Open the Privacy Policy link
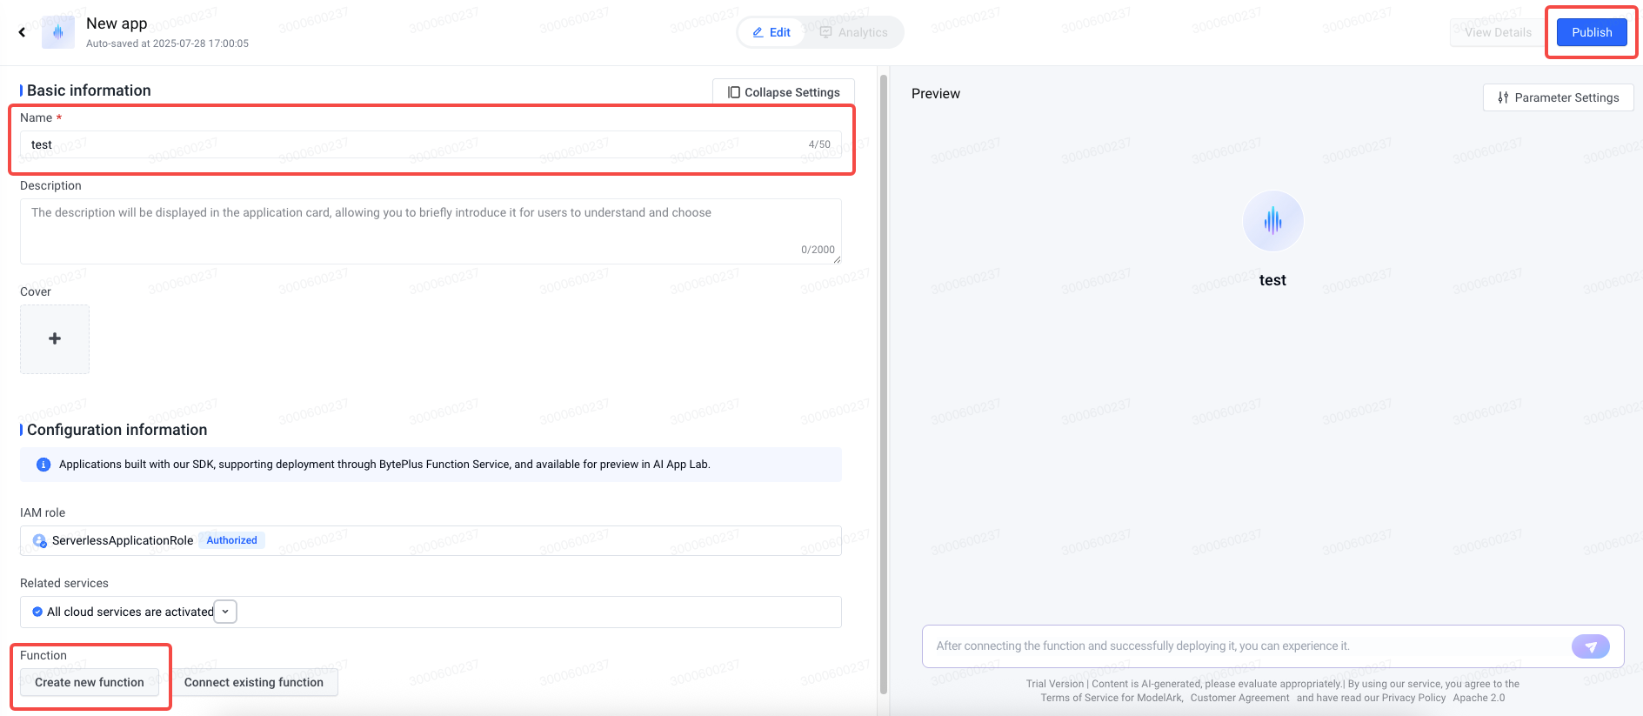The image size is (1643, 716). [1413, 698]
